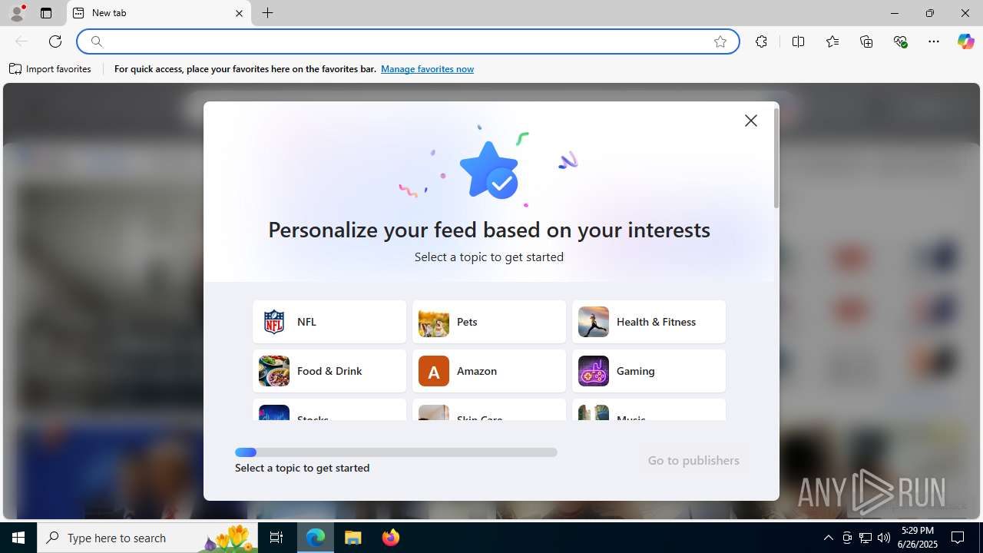Click the Go to publishers button

point(693,460)
